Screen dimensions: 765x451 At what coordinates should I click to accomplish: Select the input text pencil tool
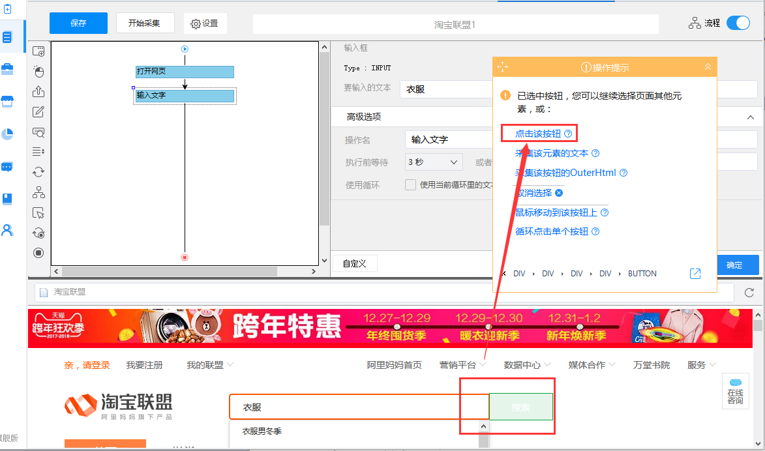38,111
